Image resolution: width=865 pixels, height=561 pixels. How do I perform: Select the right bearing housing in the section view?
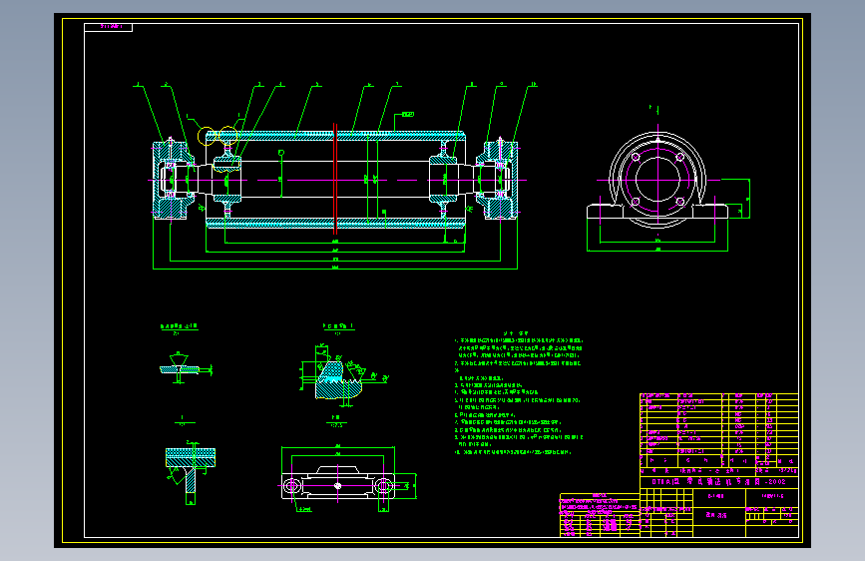click(x=497, y=180)
